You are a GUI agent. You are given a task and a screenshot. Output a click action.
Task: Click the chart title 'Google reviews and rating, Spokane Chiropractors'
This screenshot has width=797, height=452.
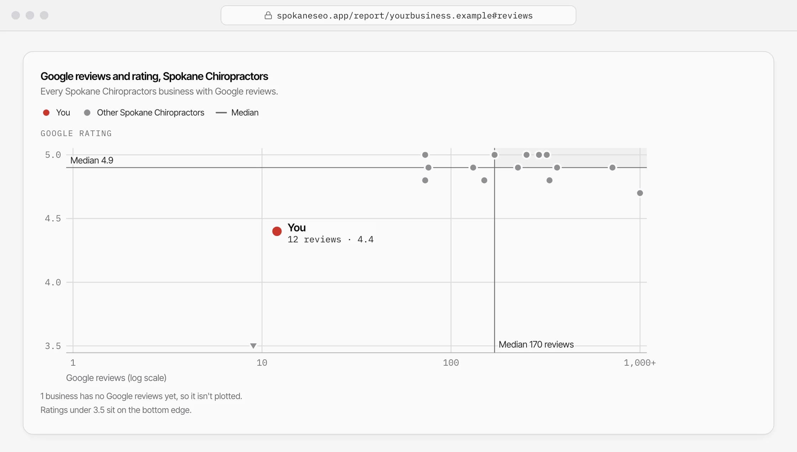pos(154,76)
